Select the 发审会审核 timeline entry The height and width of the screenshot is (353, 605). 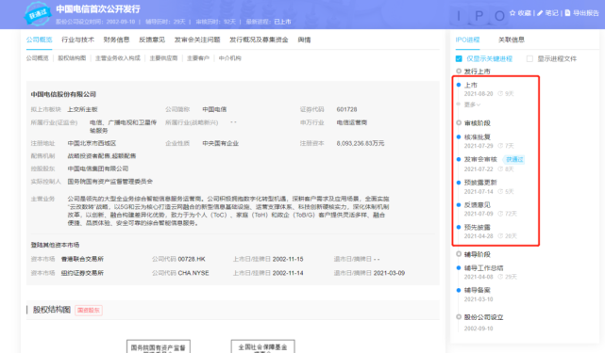(480, 159)
